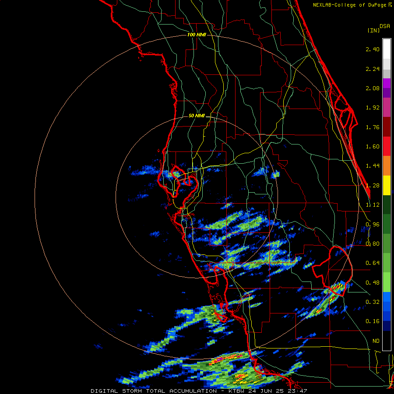The height and width of the screenshot is (394, 394).
Task: Select the 2.40 legend value
Action: point(373,49)
